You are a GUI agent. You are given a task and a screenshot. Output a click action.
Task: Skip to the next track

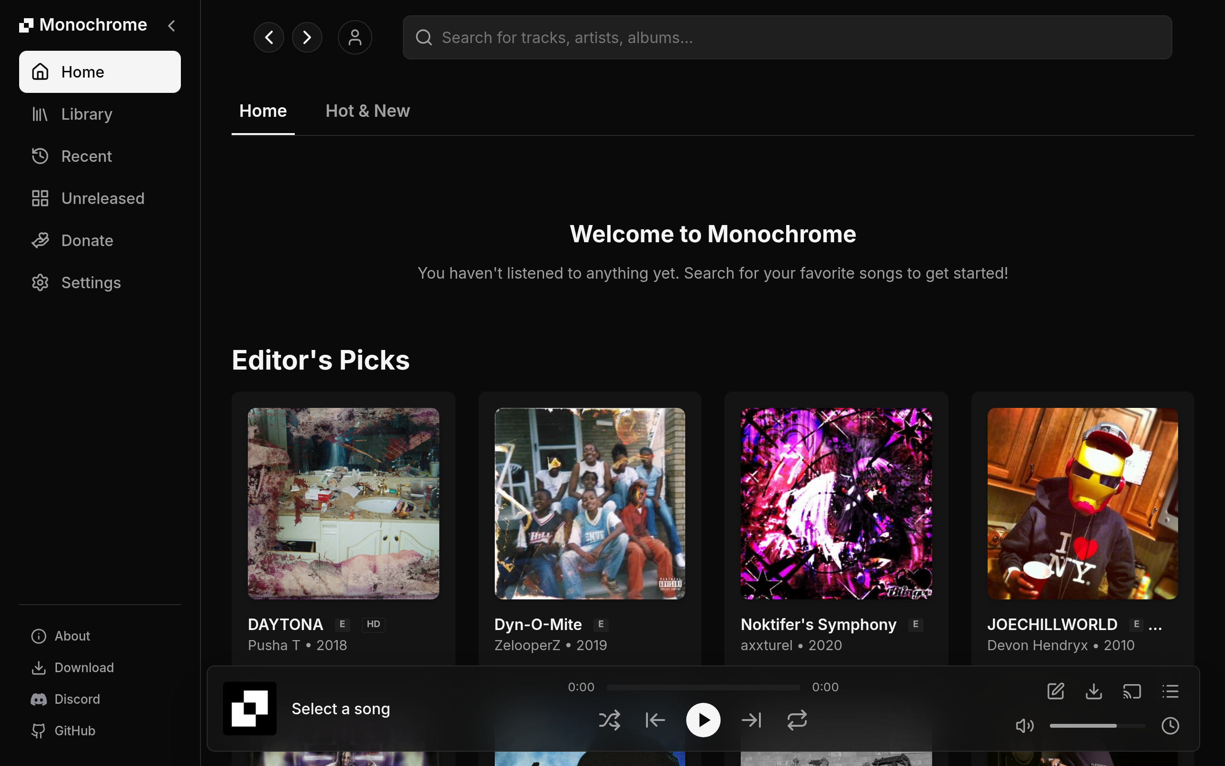(751, 720)
